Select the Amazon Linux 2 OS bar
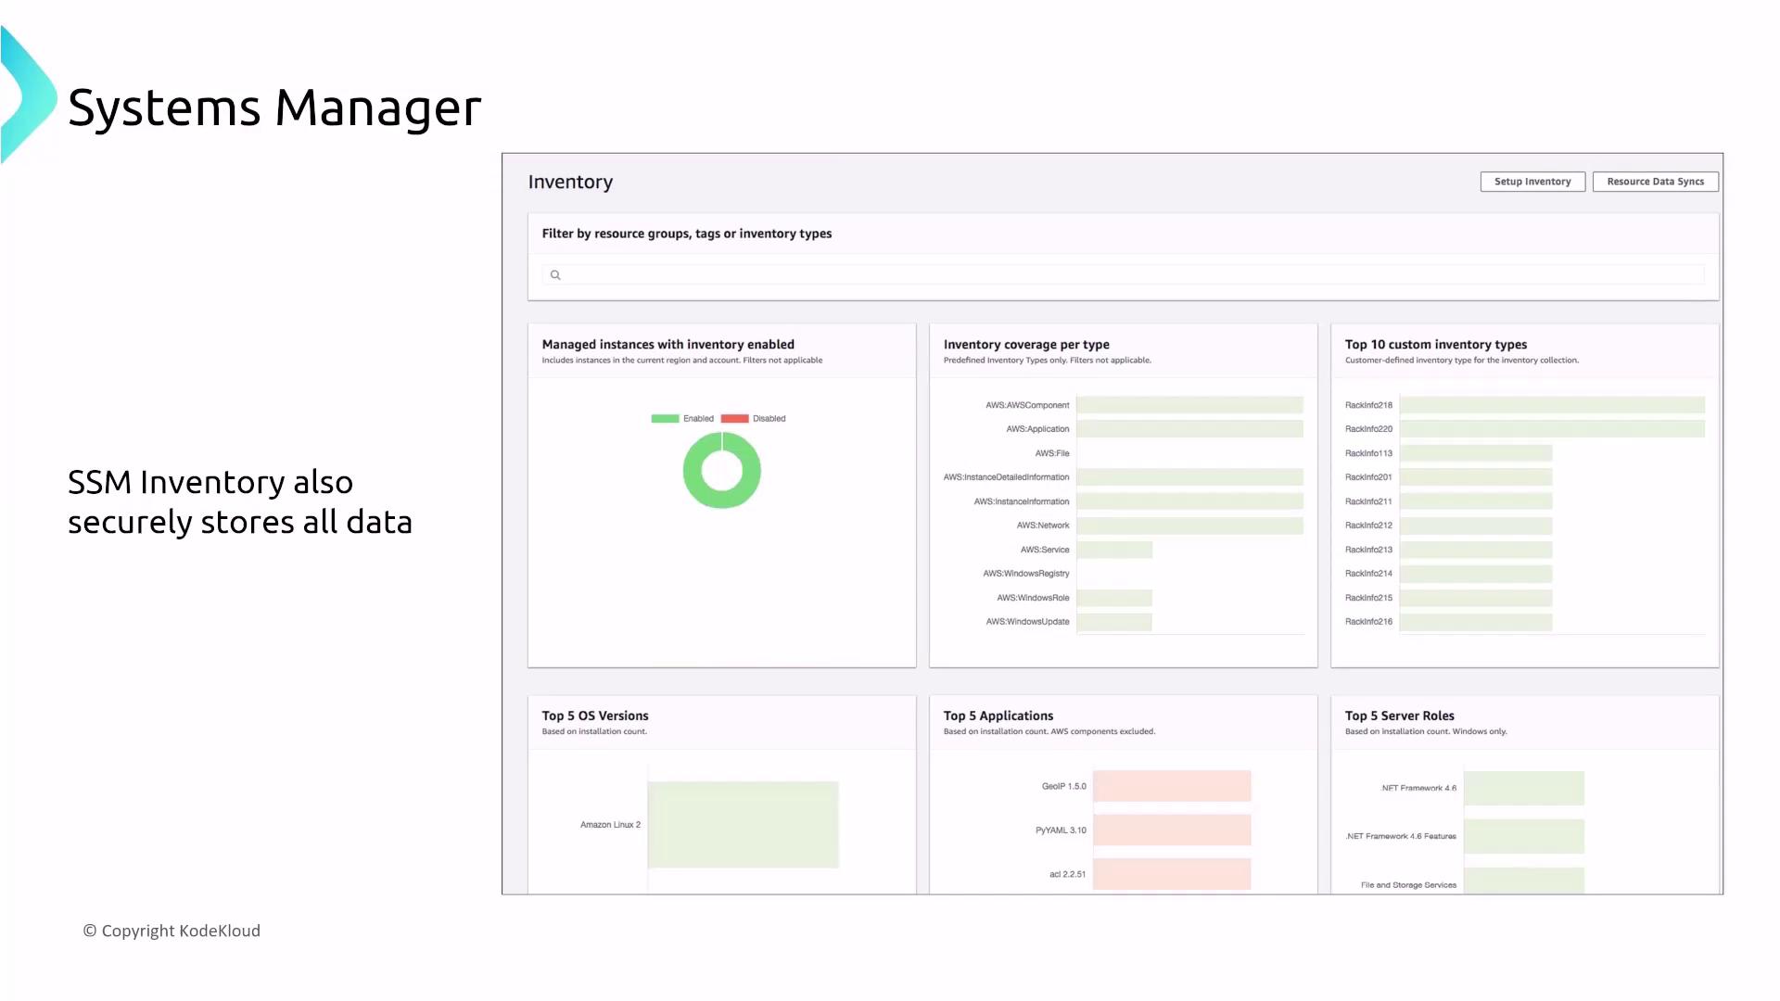Screen dimensions: 1780x1001 point(743,825)
